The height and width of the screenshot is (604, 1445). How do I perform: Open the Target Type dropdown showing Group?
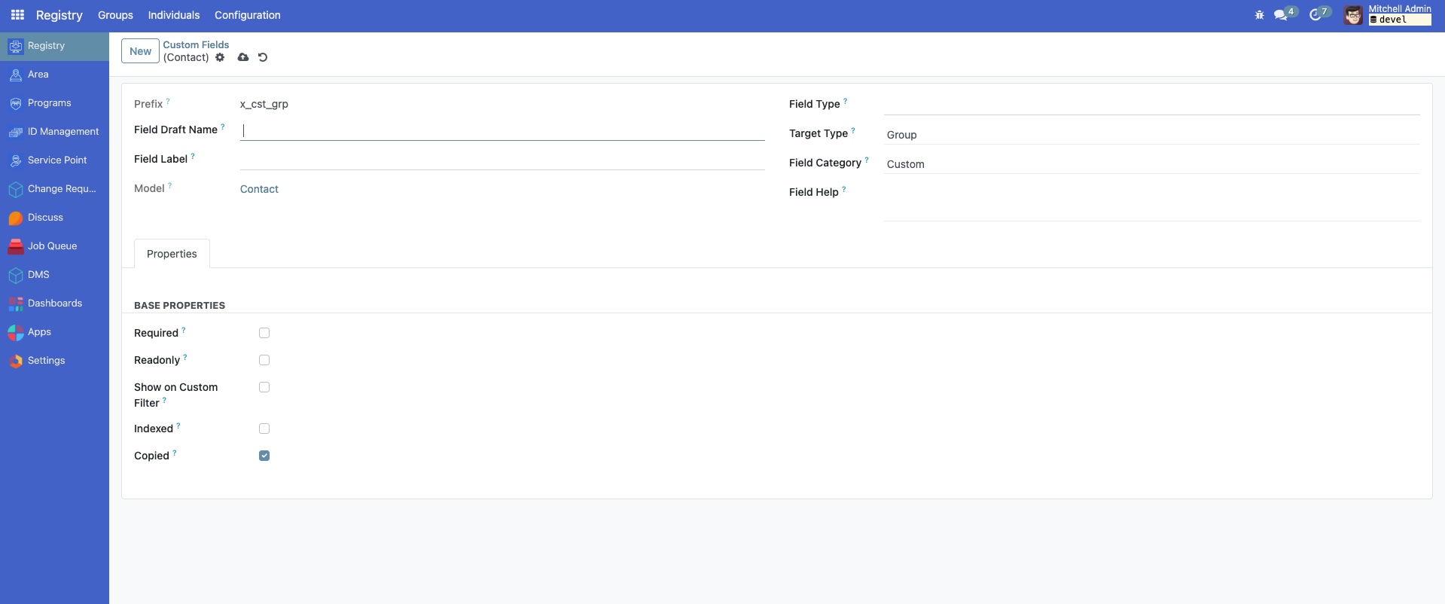coord(1151,135)
